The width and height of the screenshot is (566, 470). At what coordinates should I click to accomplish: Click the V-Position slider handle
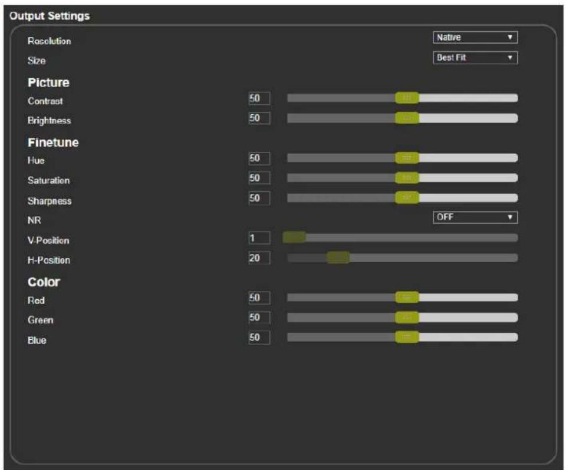[x=295, y=237]
